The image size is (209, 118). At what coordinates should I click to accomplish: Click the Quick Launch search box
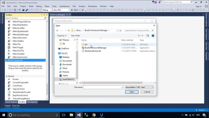178,2
